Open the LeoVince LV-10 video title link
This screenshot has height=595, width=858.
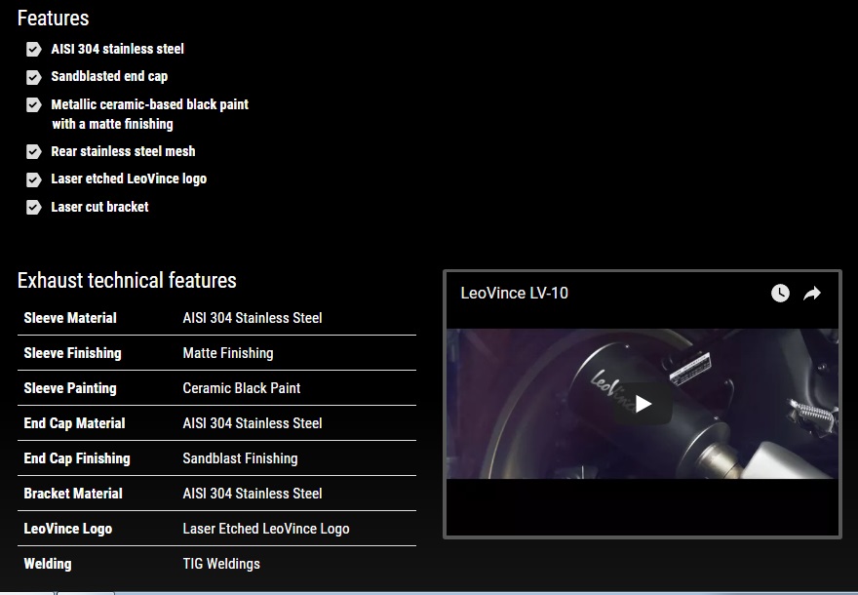[x=515, y=294]
